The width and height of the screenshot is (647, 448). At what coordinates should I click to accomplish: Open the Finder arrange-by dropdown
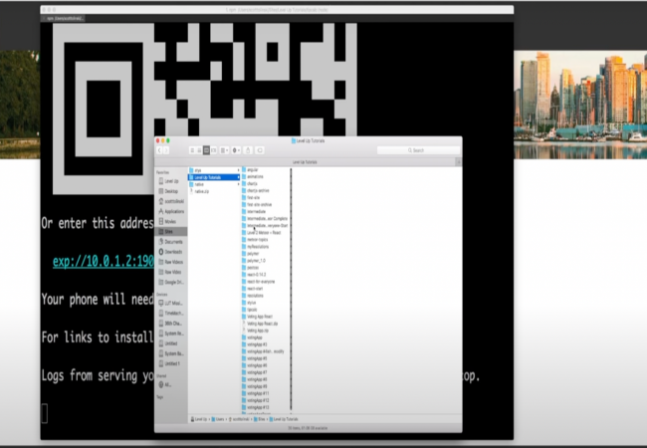pyautogui.click(x=224, y=150)
